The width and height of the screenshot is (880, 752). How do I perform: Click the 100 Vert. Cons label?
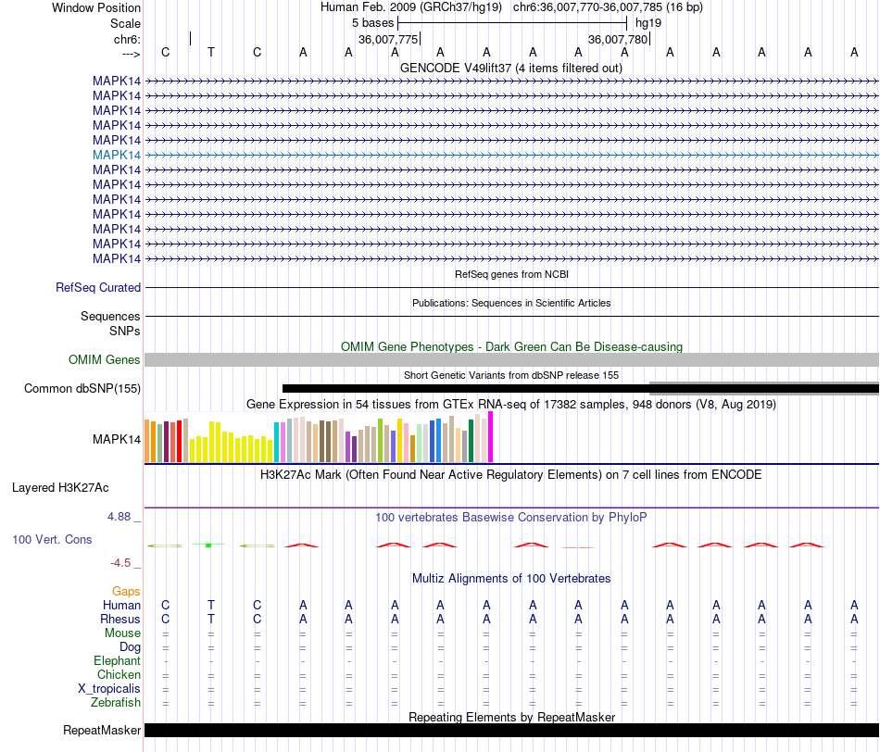[x=52, y=539]
